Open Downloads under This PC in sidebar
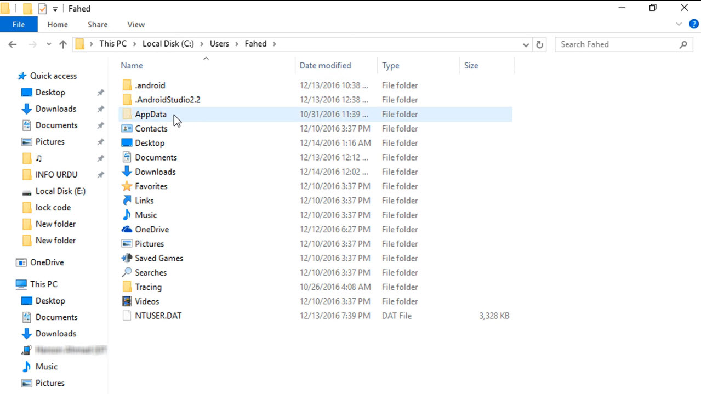This screenshot has height=394, width=701. tap(55, 333)
